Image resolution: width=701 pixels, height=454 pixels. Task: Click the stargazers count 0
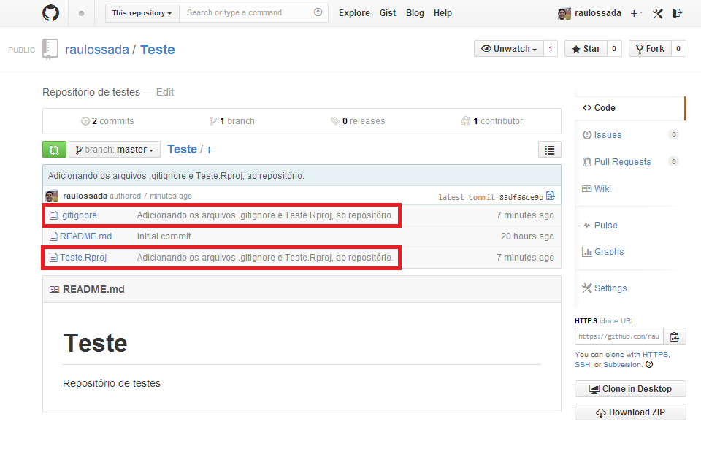click(x=614, y=49)
